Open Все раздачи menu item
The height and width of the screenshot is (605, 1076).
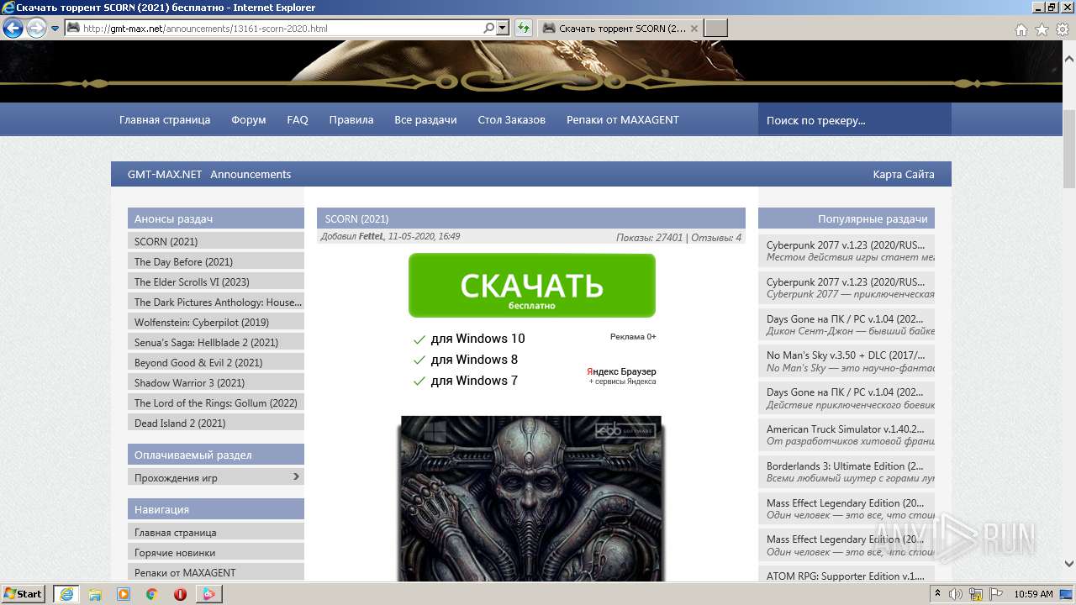point(425,119)
